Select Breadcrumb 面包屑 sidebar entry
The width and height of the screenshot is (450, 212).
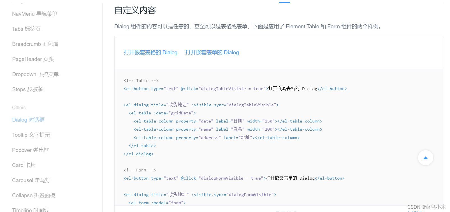point(35,44)
